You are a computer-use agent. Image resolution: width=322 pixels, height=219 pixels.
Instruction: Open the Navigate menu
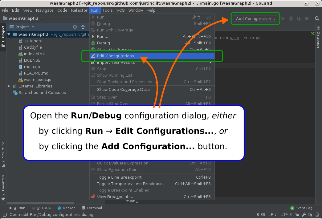[x=45, y=10]
